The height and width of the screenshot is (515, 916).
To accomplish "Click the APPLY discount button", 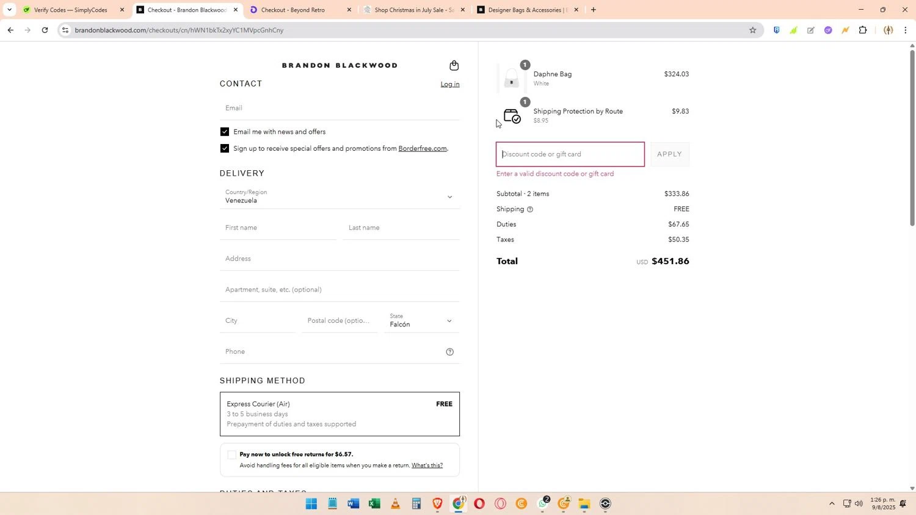I will pyautogui.click(x=669, y=154).
